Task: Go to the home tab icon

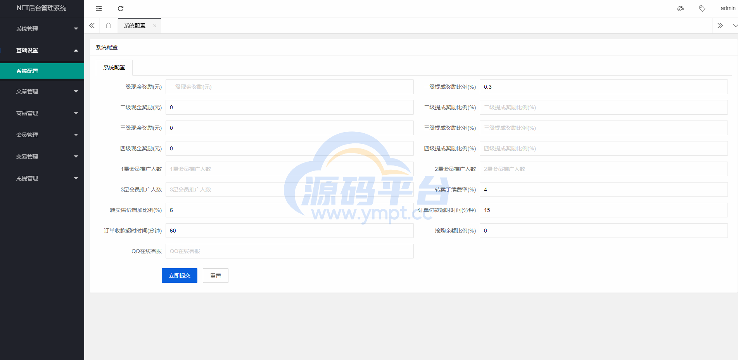Action: pos(109,26)
